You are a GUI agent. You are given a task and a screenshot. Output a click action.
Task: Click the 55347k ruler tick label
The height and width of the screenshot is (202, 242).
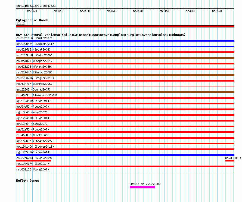217,11
